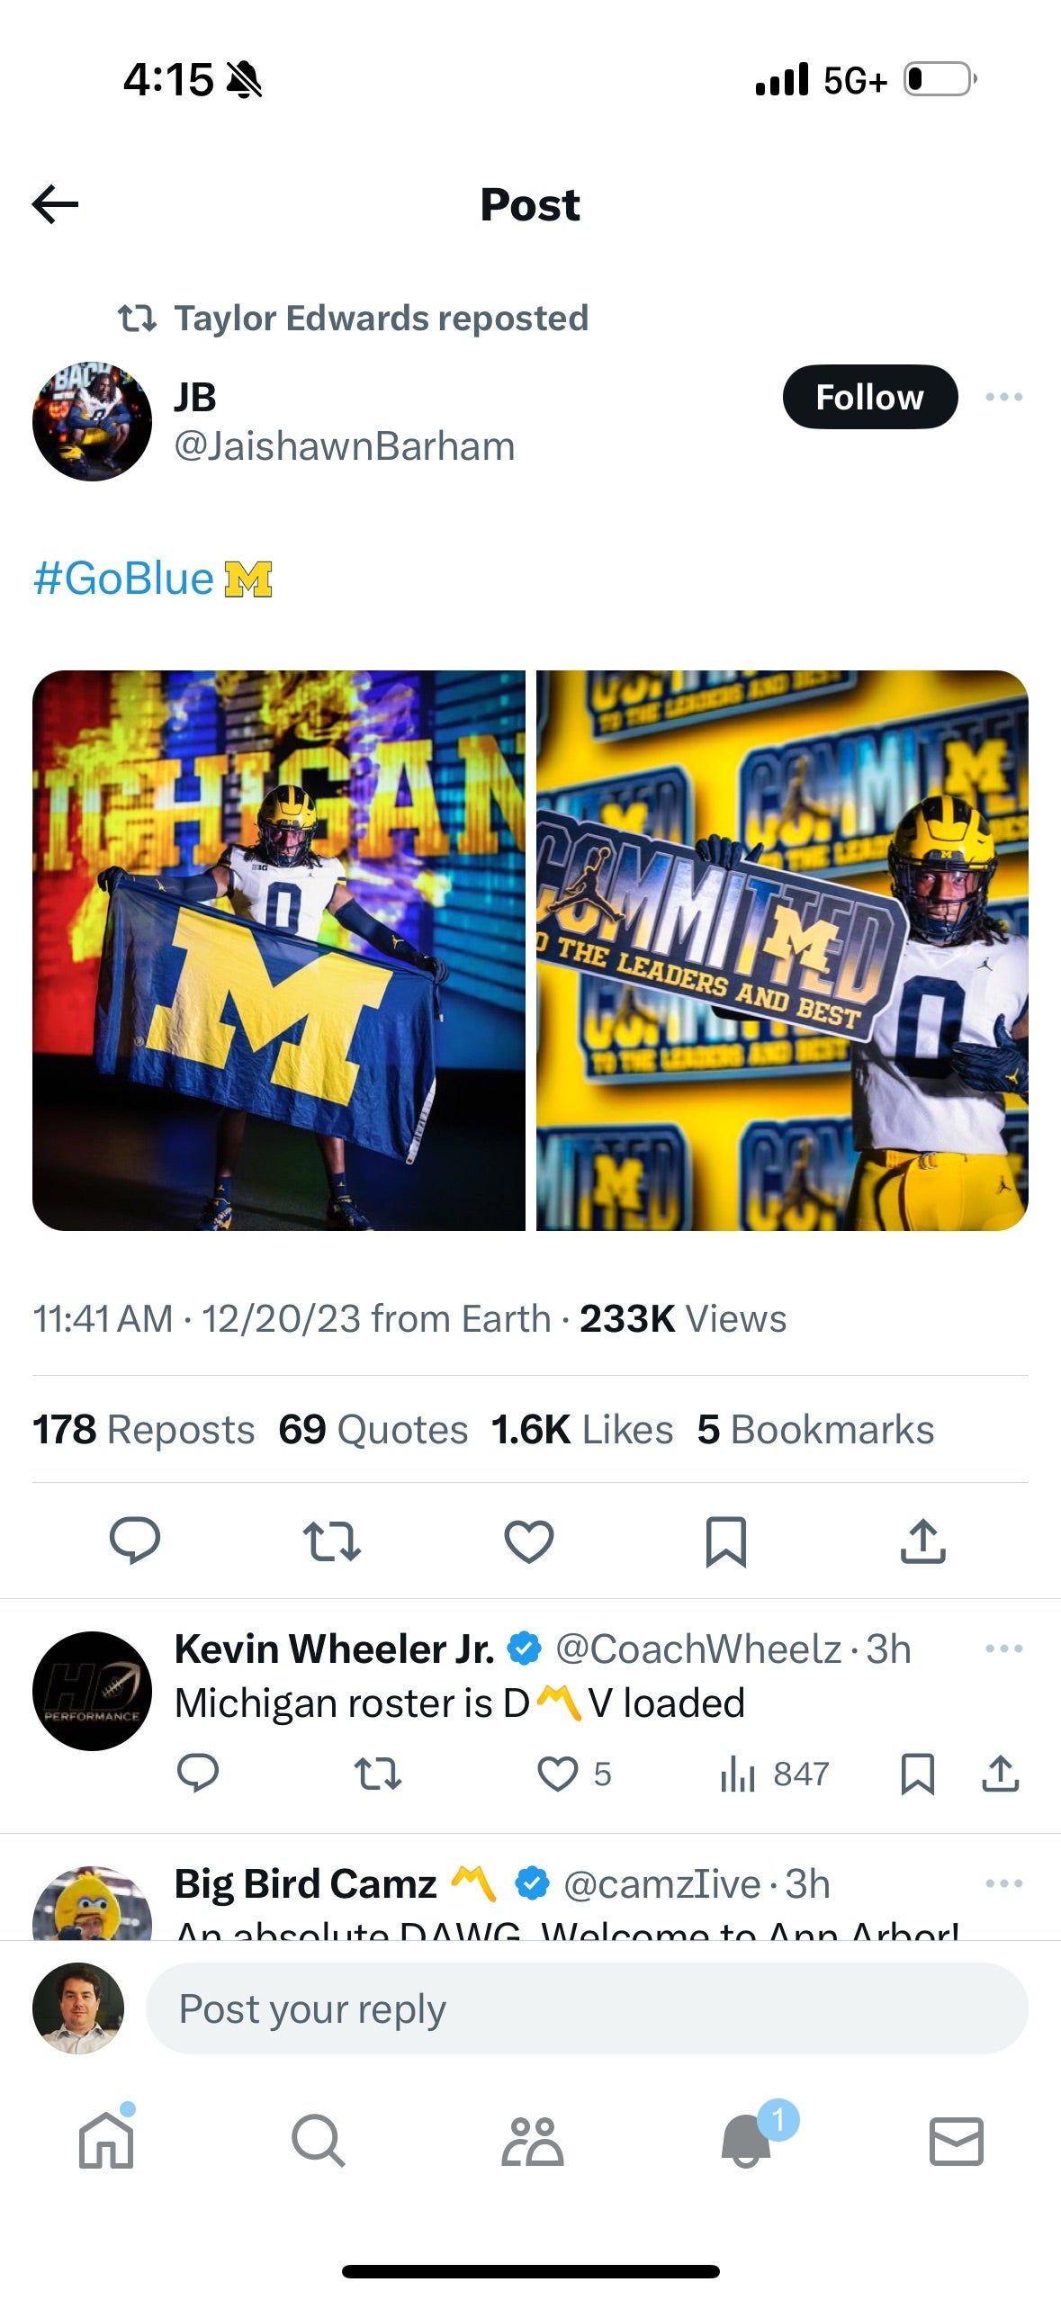Open the Michigan flag photo
Image resolution: width=1061 pixels, height=2300 pixels.
point(279,950)
